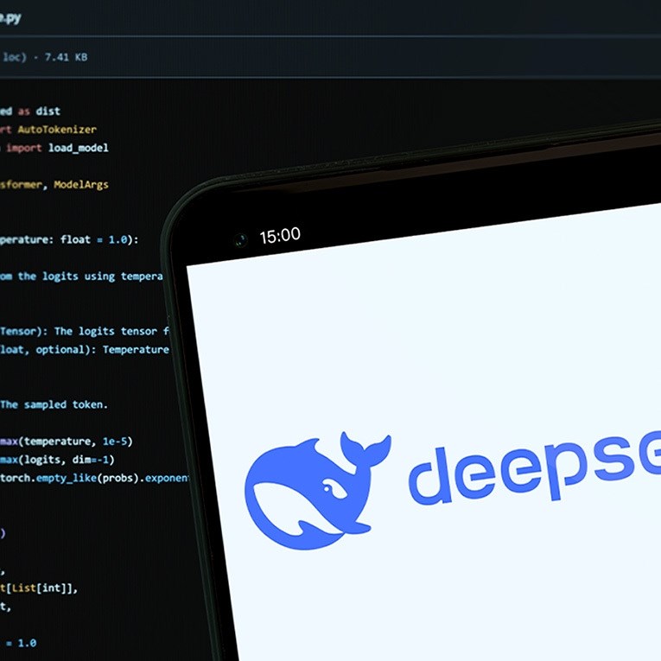This screenshot has width=661, height=661.
Task: Click the 'ModelArgs' identifier in code
Action: pyautogui.click(x=81, y=185)
